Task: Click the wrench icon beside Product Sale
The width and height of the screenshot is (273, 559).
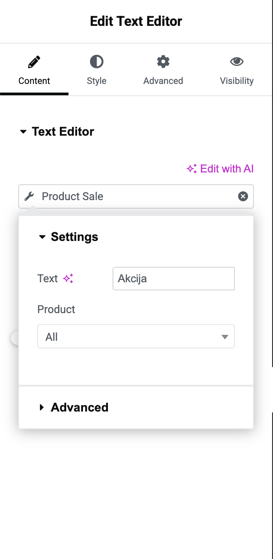Action: point(29,196)
